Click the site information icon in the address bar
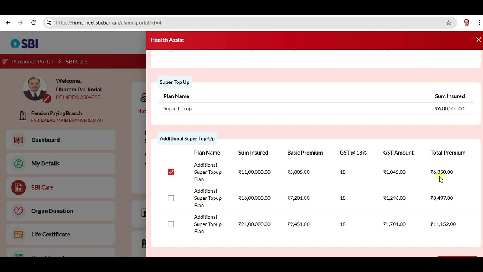This screenshot has height=272, width=483. tap(49, 23)
